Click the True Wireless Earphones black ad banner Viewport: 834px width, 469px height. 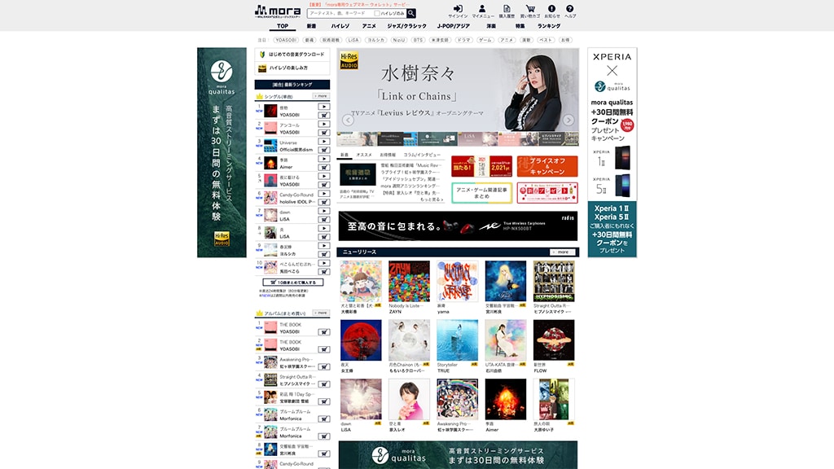tap(458, 226)
